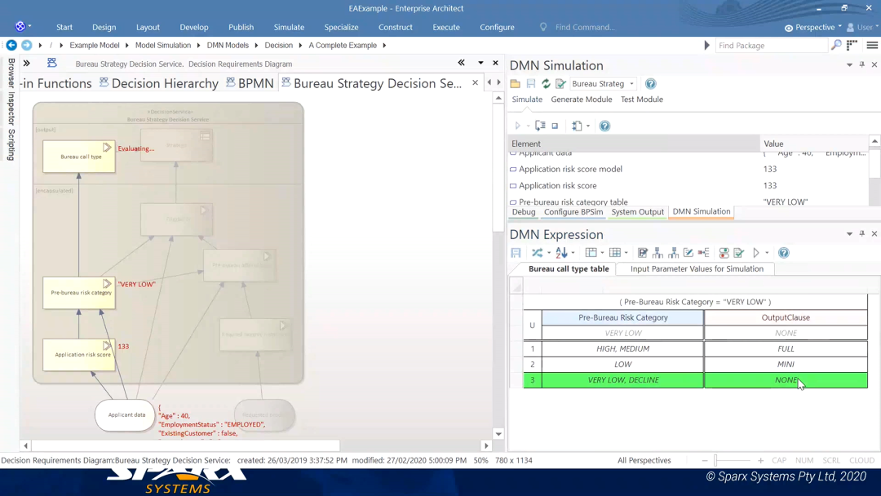This screenshot has width=881, height=496.
Task: Click the step-through simulation icon
Action: pyautogui.click(x=540, y=126)
